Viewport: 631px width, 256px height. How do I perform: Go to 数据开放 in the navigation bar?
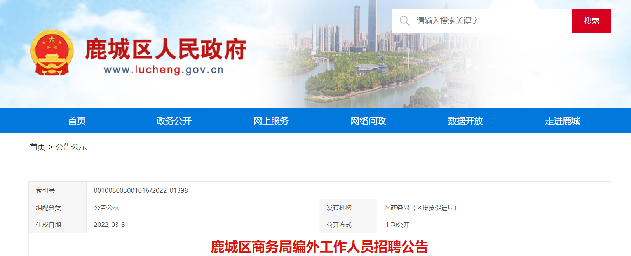click(465, 121)
